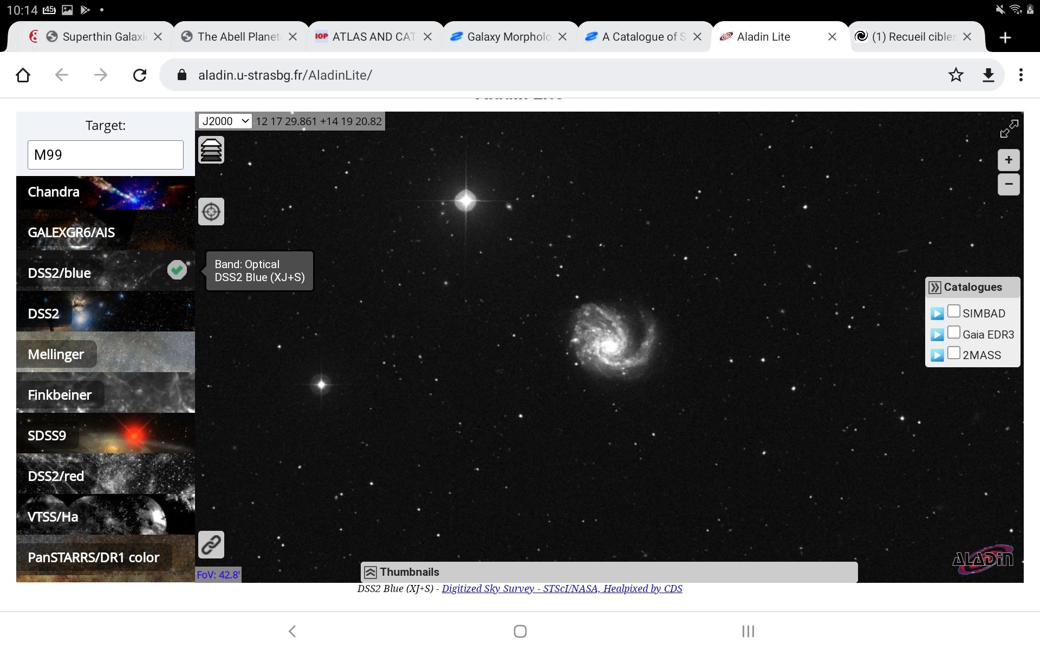Image resolution: width=1040 pixels, height=650 pixels.
Task: Open browser three-dot menu
Action: pos(1021,75)
